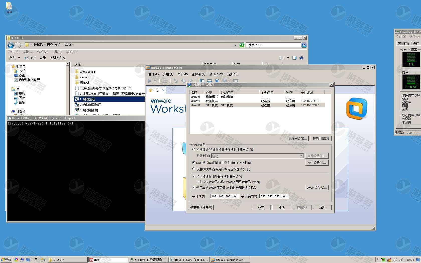Screen dimensions: 421x263
Task: Open recent pages dropdown beside forward button
Action: click(22, 45)
